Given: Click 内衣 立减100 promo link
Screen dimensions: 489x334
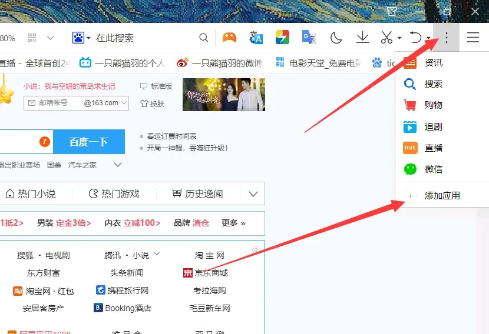Looking at the screenshot, I should [x=133, y=223].
